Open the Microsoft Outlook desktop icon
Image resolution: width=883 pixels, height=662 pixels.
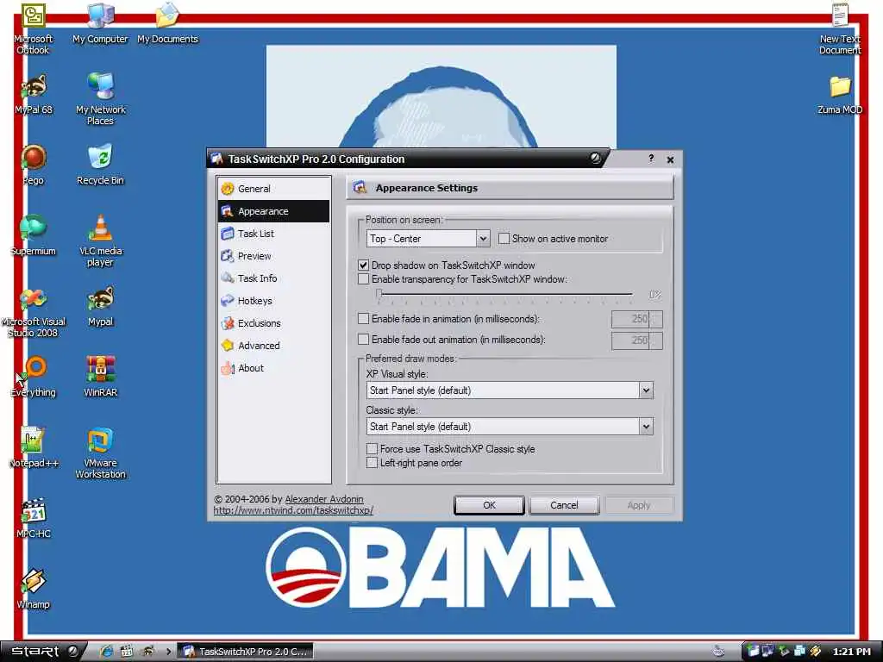pos(34,28)
